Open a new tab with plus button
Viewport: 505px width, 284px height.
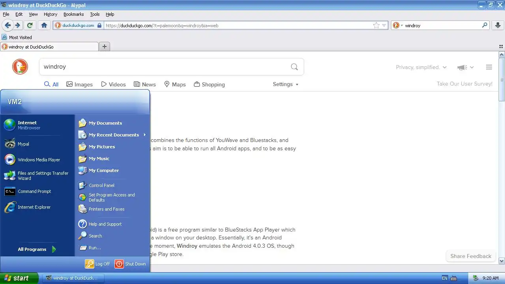click(x=105, y=47)
